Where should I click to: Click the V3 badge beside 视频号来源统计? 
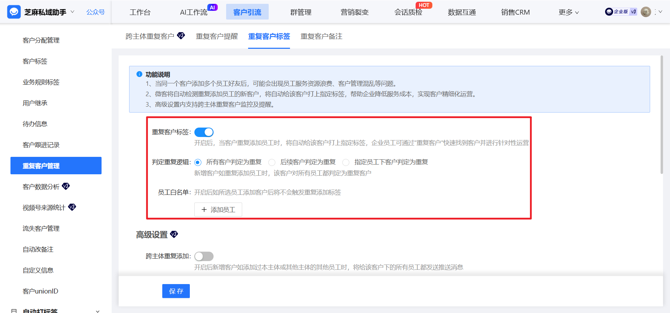[x=72, y=207]
